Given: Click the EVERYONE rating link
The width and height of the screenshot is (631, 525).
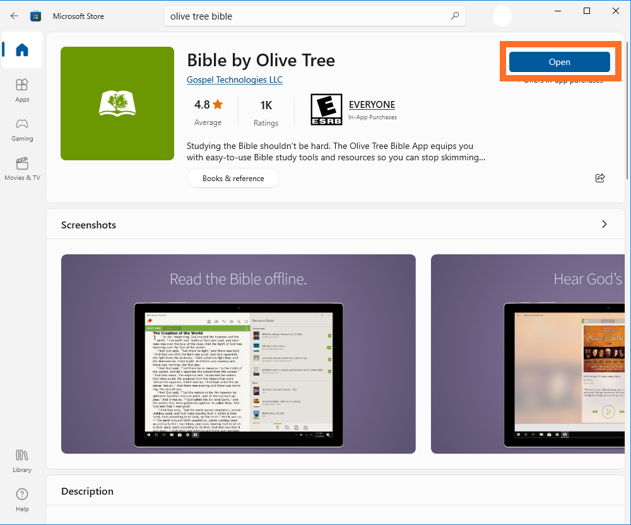Looking at the screenshot, I should 372,105.
